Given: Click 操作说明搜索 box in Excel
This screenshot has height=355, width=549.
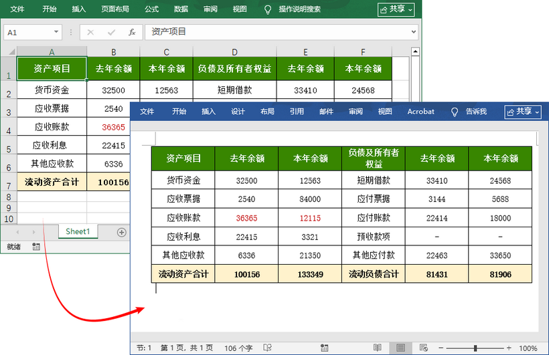Looking at the screenshot, I should [x=300, y=9].
